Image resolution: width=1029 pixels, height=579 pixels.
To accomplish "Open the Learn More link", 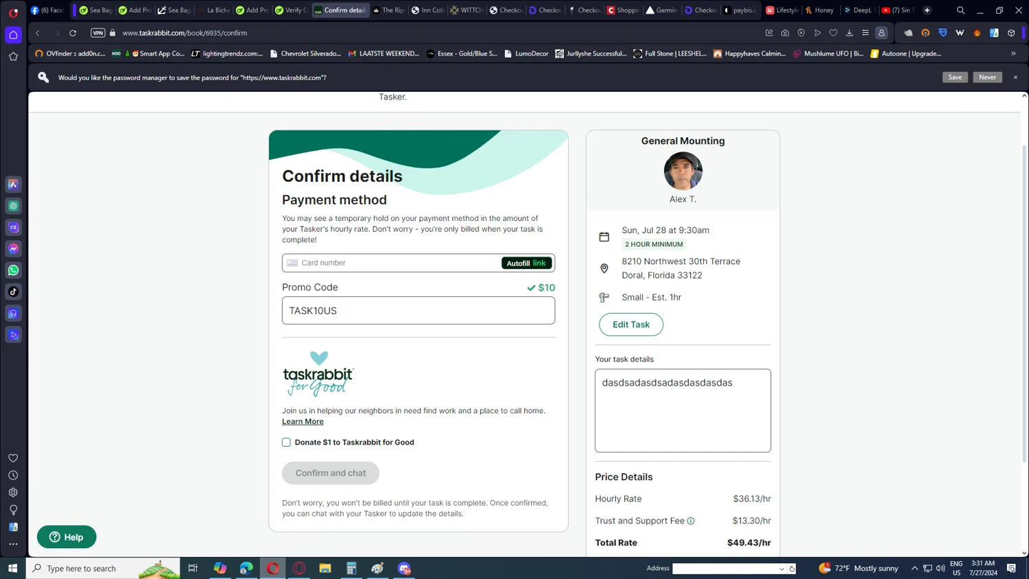I will coord(303,421).
